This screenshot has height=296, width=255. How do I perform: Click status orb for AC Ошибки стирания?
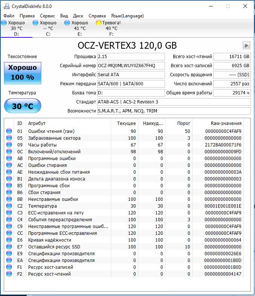9,165
